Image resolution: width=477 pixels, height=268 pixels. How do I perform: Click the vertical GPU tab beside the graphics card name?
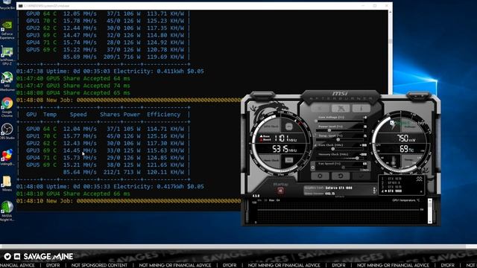pos(374,191)
